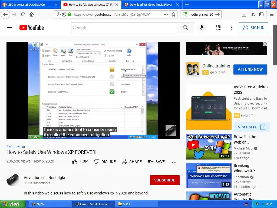Close the Download Windows Media Player tab
277x208 pixels.
click(178, 5)
